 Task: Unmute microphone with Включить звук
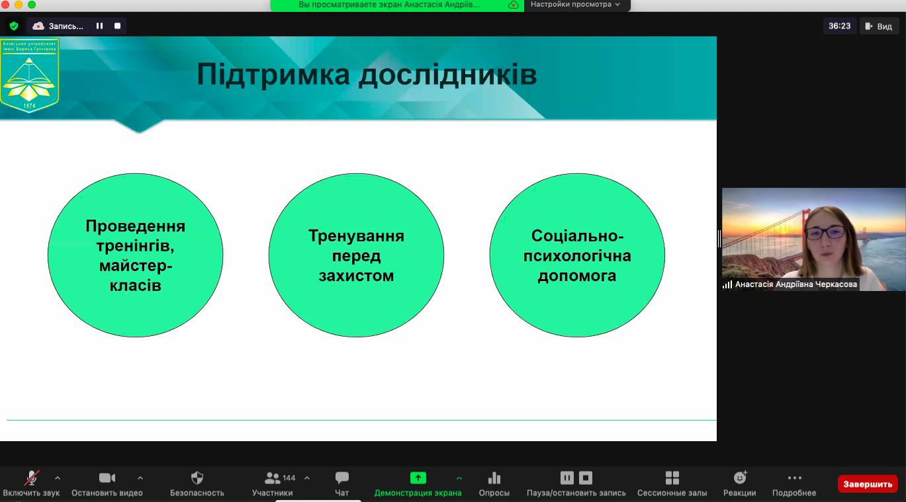pyautogui.click(x=31, y=478)
